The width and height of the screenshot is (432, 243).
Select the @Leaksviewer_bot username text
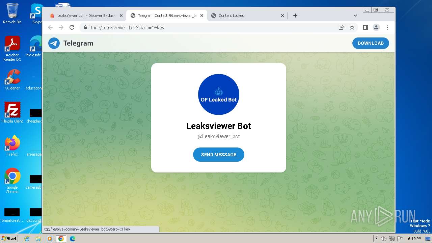tap(219, 136)
